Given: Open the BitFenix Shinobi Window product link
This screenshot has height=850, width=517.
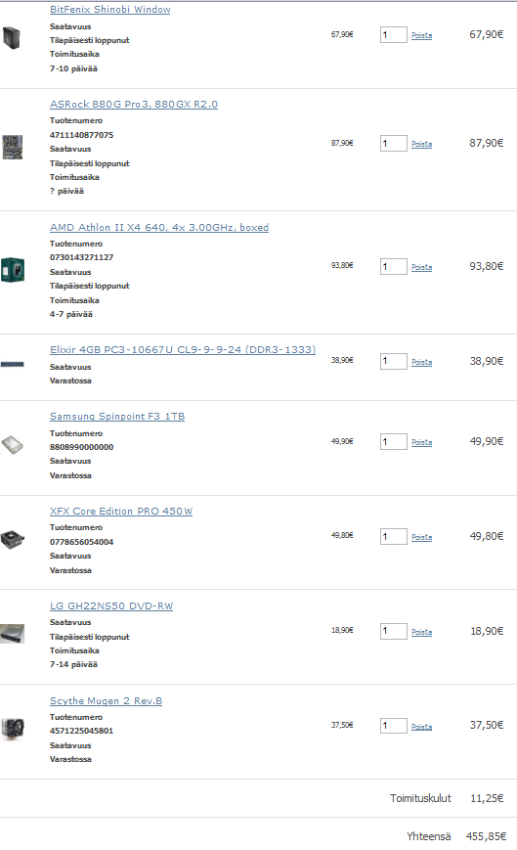Looking at the screenshot, I should (x=109, y=9).
